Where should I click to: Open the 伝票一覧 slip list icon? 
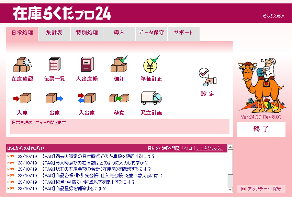[x=55, y=64]
